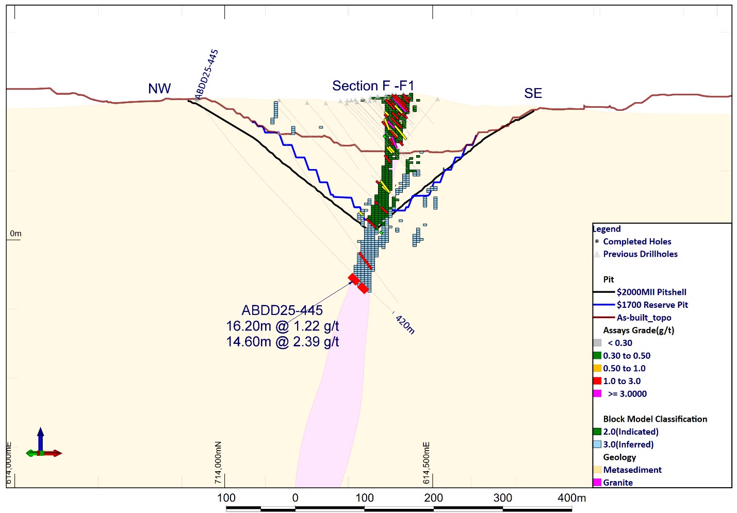Click the orange 0.50 to 1.0 grade swatch
737x513 pixels.
[x=597, y=369]
